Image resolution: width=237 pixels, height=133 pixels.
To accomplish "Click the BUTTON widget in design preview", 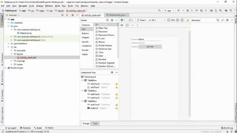I will 150,47.
